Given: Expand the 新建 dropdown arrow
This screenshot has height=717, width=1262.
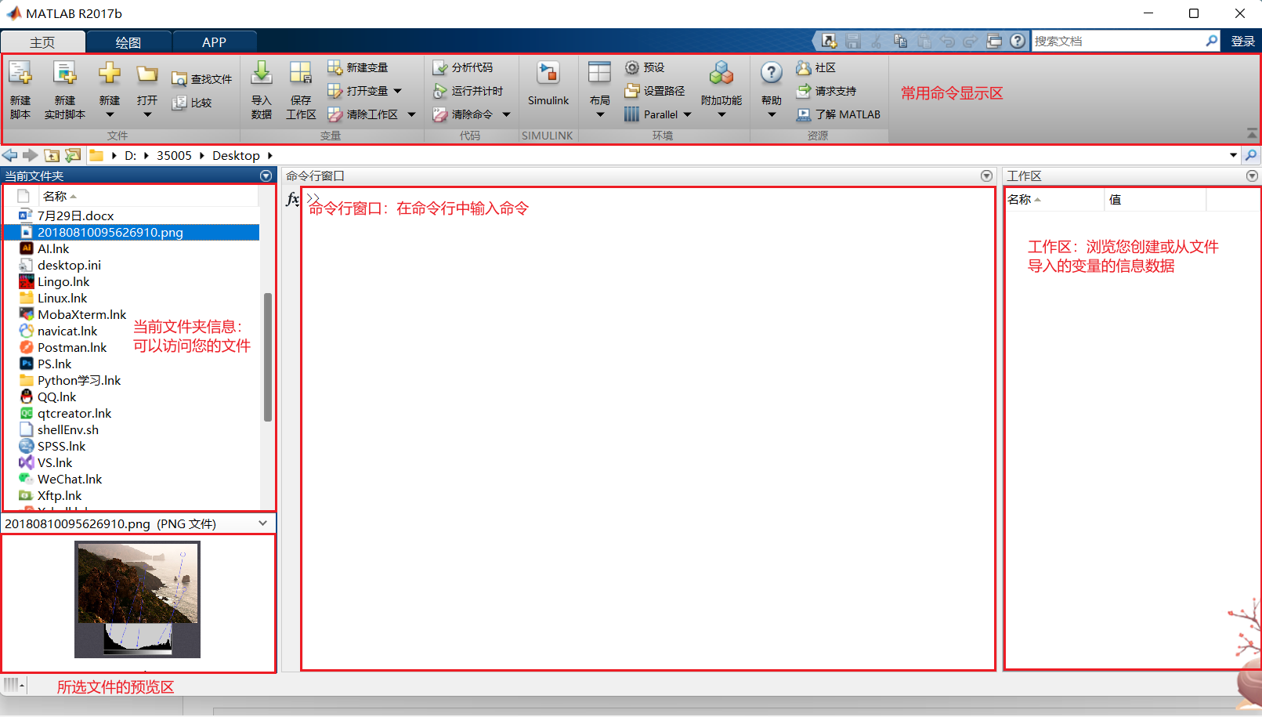Looking at the screenshot, I should pyautogui.click(x=110, y=114).
